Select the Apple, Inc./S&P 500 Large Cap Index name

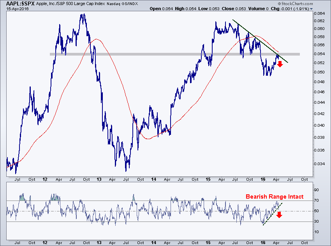[70, 4]
